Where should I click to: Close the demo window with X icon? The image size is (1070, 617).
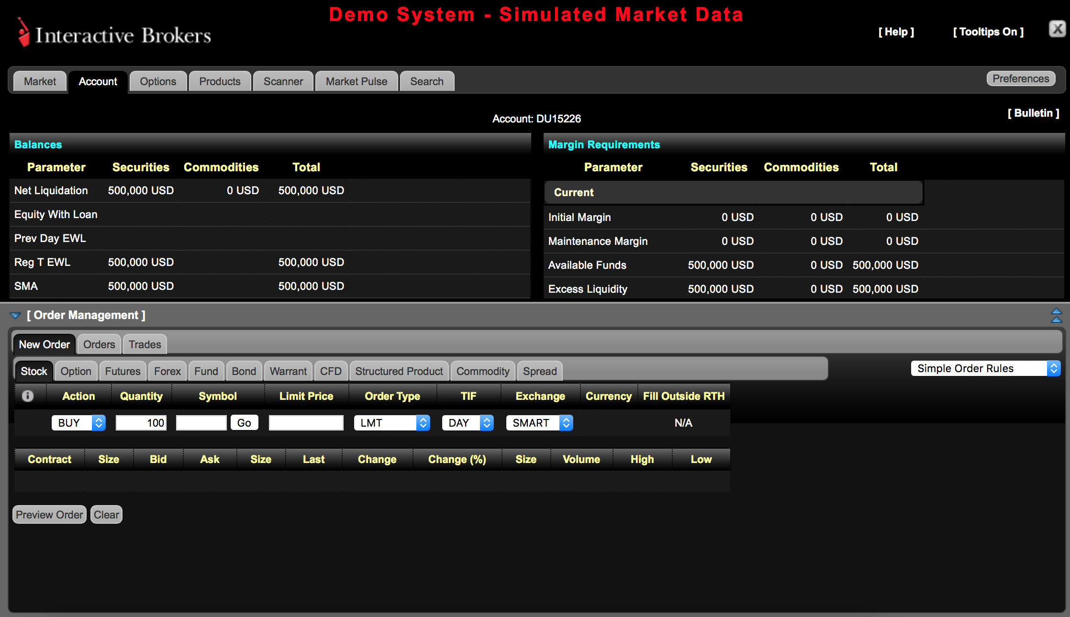(x=1057, y=29)
